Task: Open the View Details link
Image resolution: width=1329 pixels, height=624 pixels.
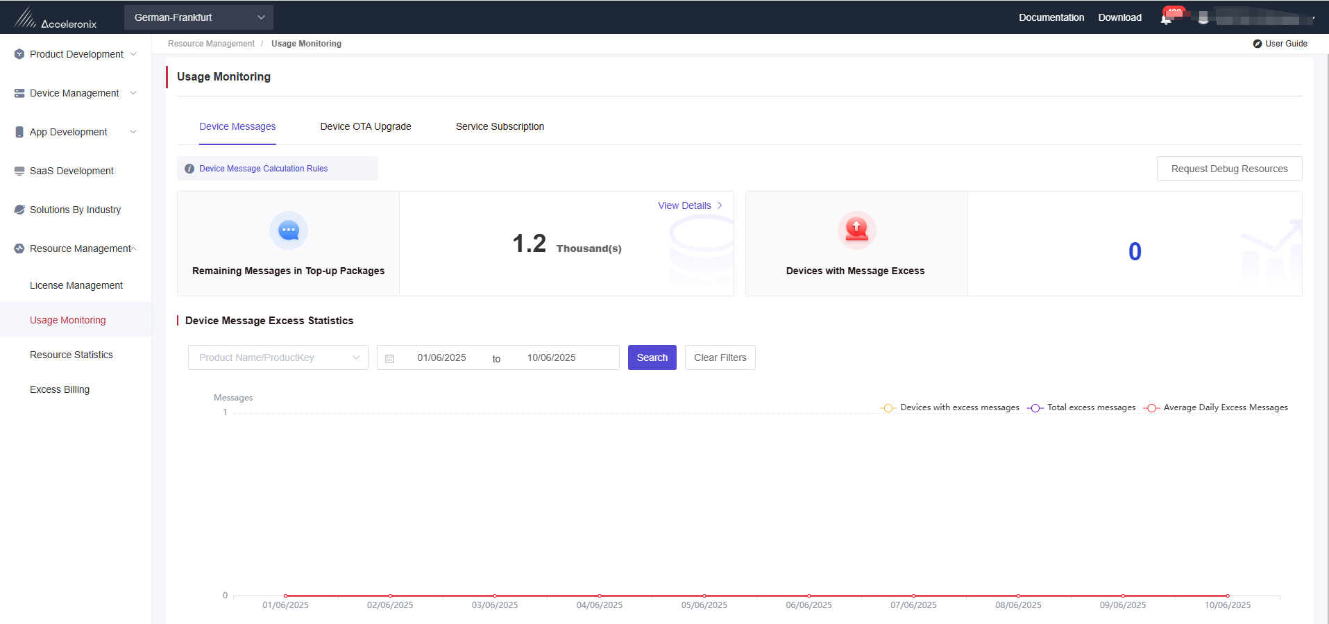Action: (684, 205)
